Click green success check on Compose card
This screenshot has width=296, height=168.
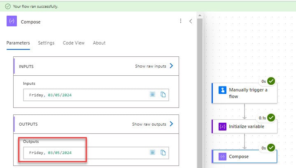pos(271,147)
